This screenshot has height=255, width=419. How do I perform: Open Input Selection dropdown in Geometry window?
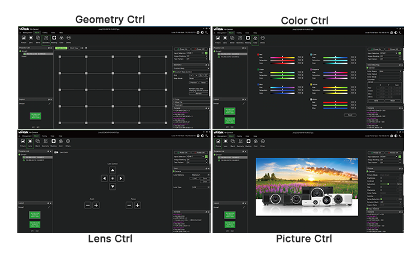point(195,53)
